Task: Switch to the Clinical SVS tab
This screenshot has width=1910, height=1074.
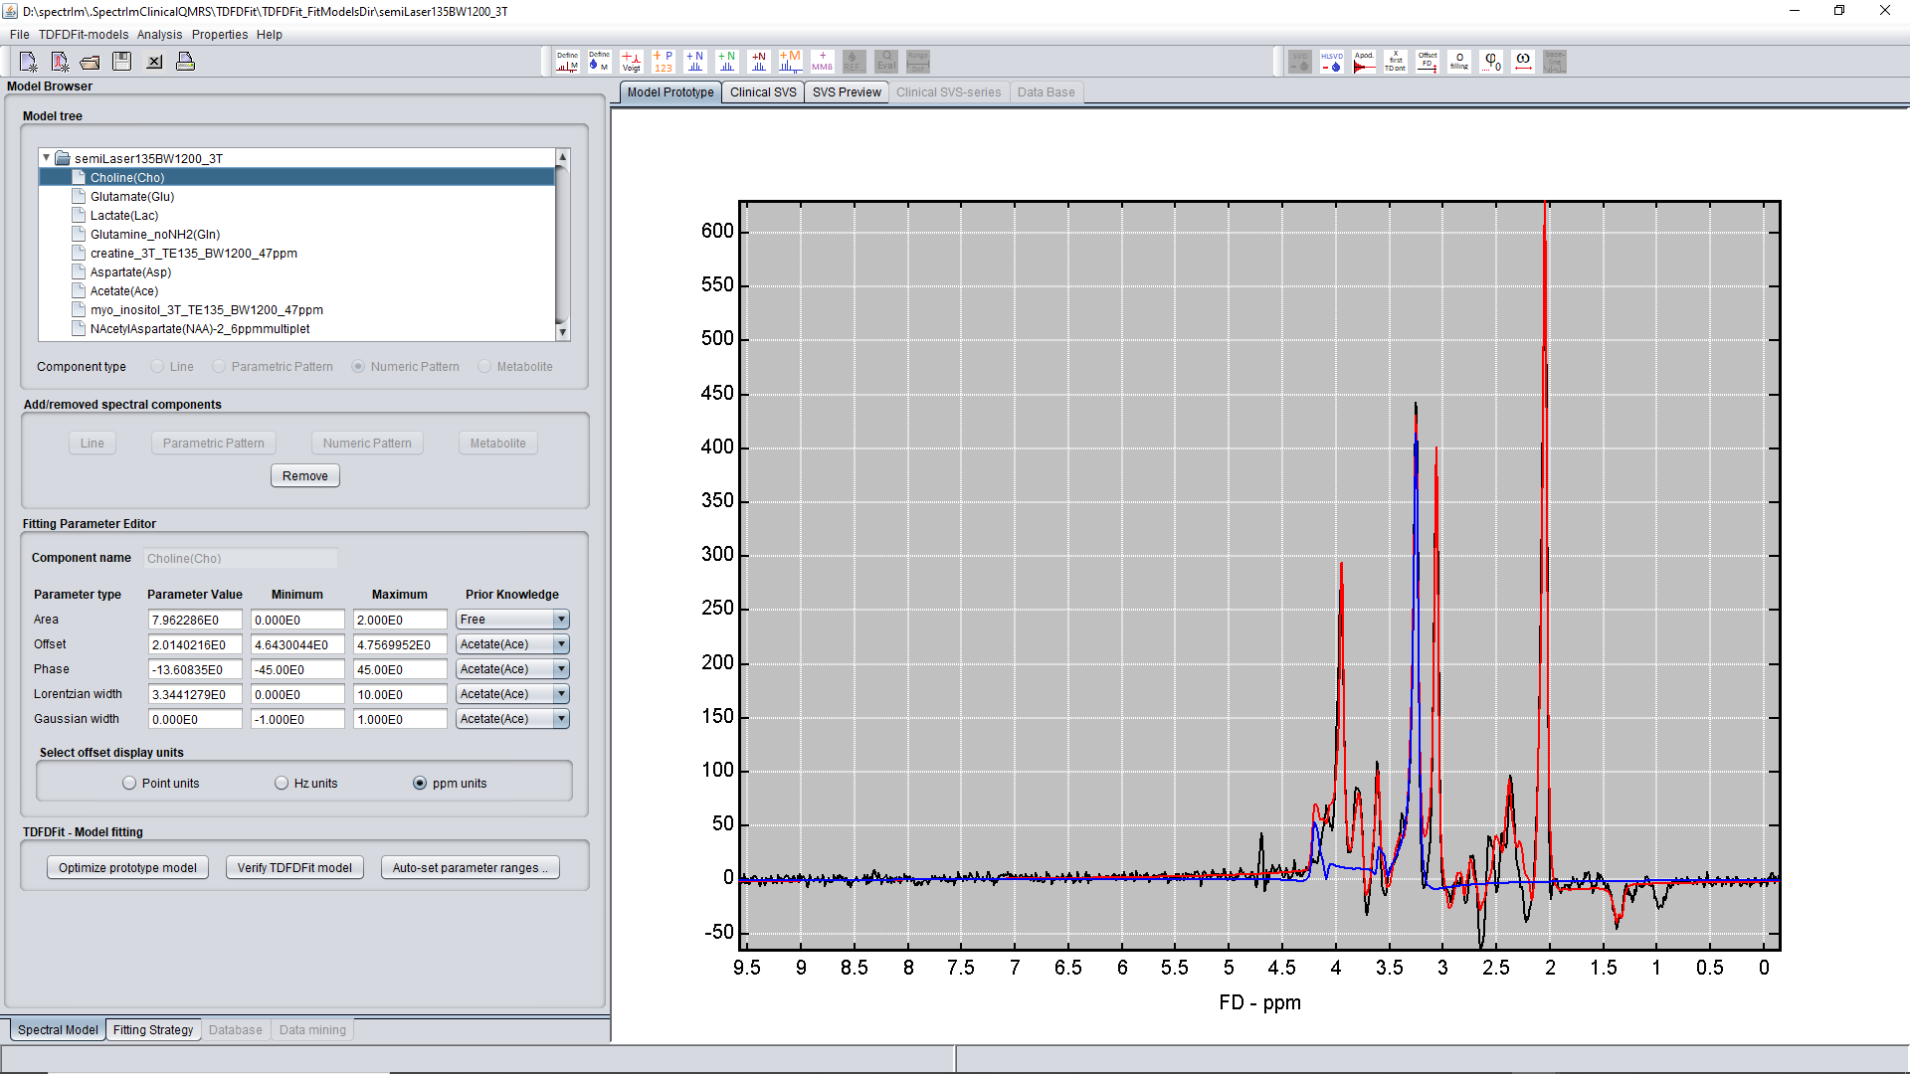Action: (x=763, y=92)
